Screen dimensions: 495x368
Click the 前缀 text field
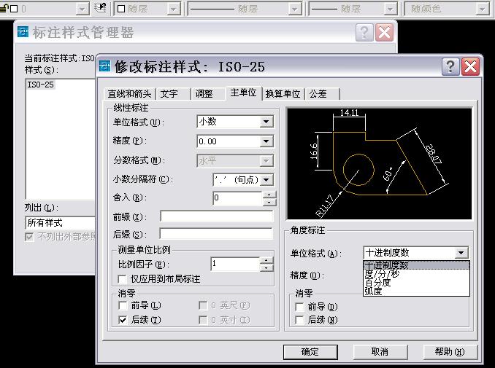coord(217,216)
